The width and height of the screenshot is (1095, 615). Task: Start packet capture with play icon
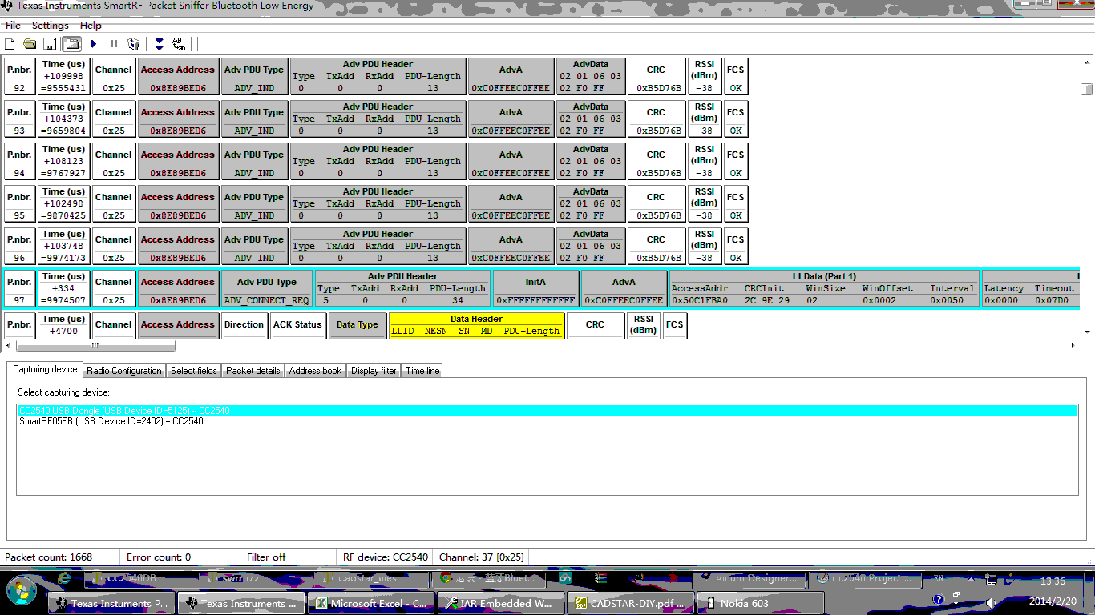[94, 44]
